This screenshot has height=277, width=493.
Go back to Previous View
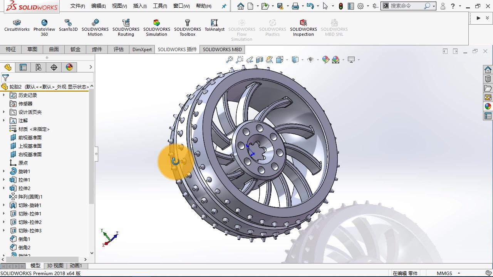tap(250, 60)
